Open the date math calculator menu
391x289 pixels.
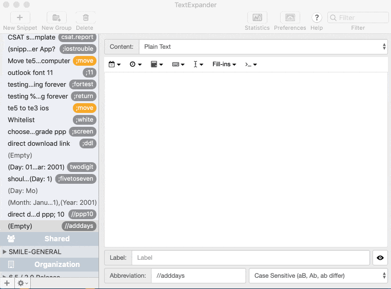tap(157, 64)
